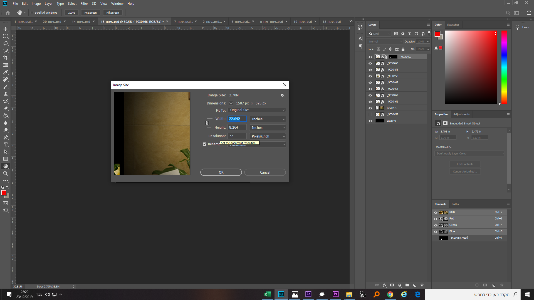Select the Crop tool
Screen dimensions: 534x300
click(x=6, y=58)
